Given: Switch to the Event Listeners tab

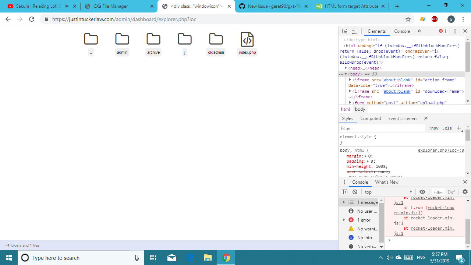Looking at the screenshot, I should (x=403, y=118).
